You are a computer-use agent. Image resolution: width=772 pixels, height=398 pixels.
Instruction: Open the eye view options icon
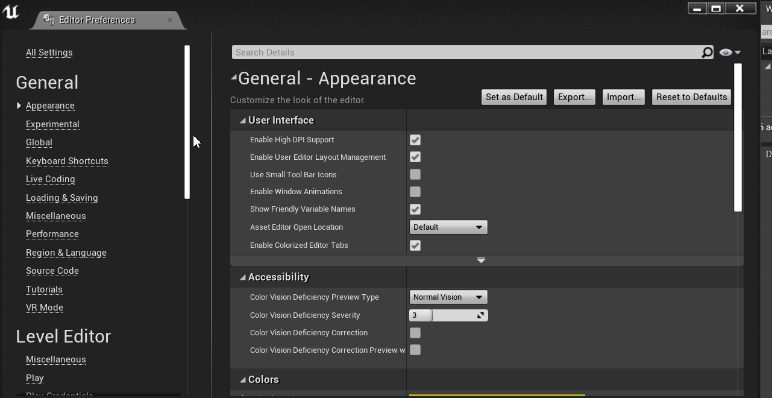tap(726, 52)
